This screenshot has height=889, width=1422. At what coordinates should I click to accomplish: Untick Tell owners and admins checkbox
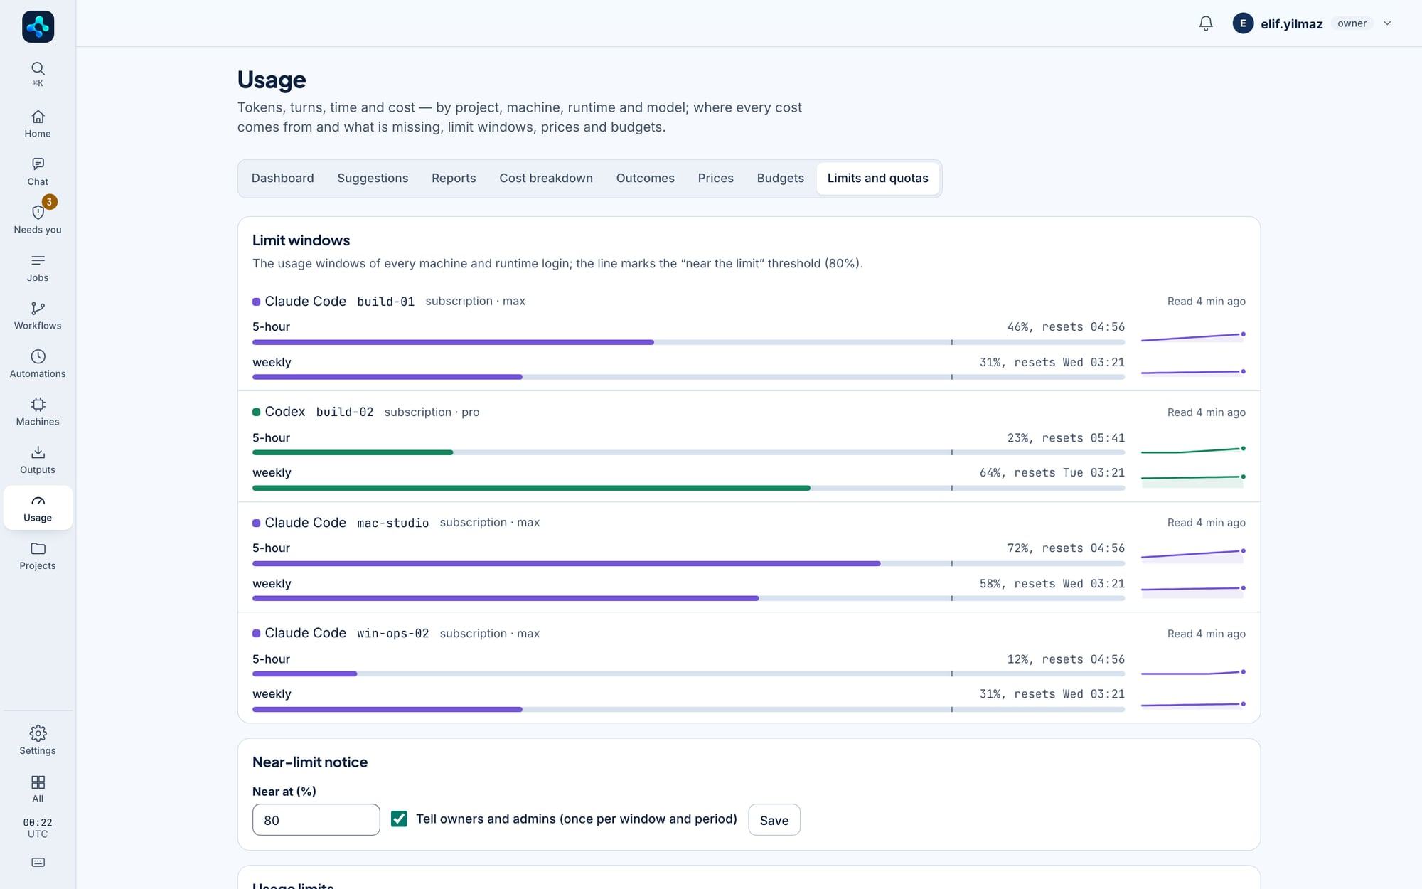click(x=399, y=819)
